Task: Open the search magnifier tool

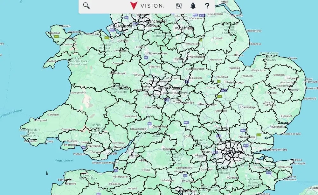Action: (x=86, y=5)
